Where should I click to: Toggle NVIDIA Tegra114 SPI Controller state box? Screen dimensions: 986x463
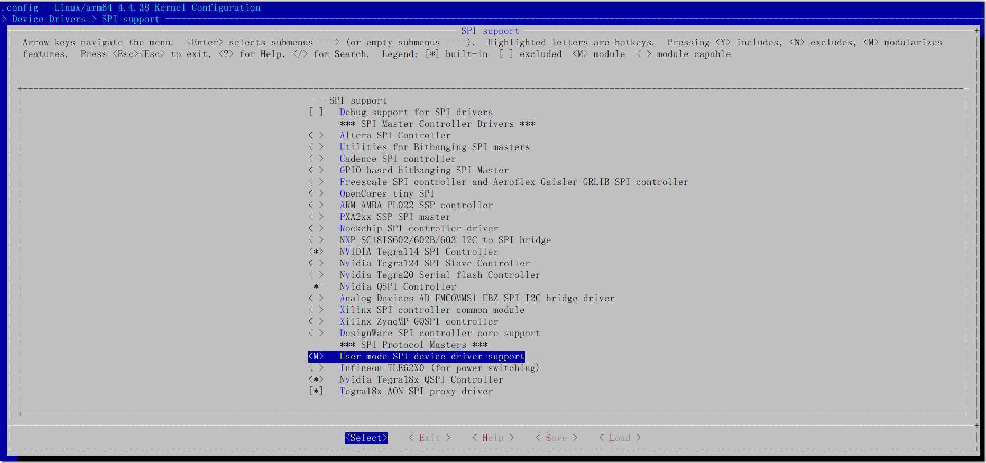point(316,252)
